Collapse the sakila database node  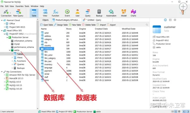click(9, 50)
